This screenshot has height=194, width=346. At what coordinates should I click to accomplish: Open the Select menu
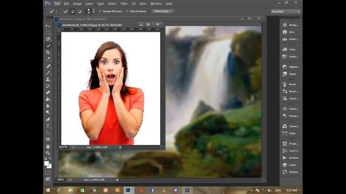coord(112,4)
